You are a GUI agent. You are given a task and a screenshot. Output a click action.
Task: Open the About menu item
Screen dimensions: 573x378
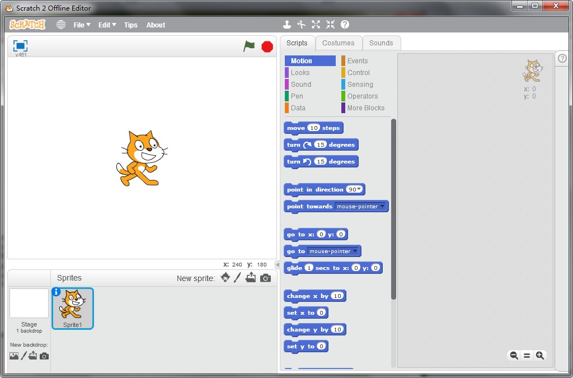click(x=156, y=25)
